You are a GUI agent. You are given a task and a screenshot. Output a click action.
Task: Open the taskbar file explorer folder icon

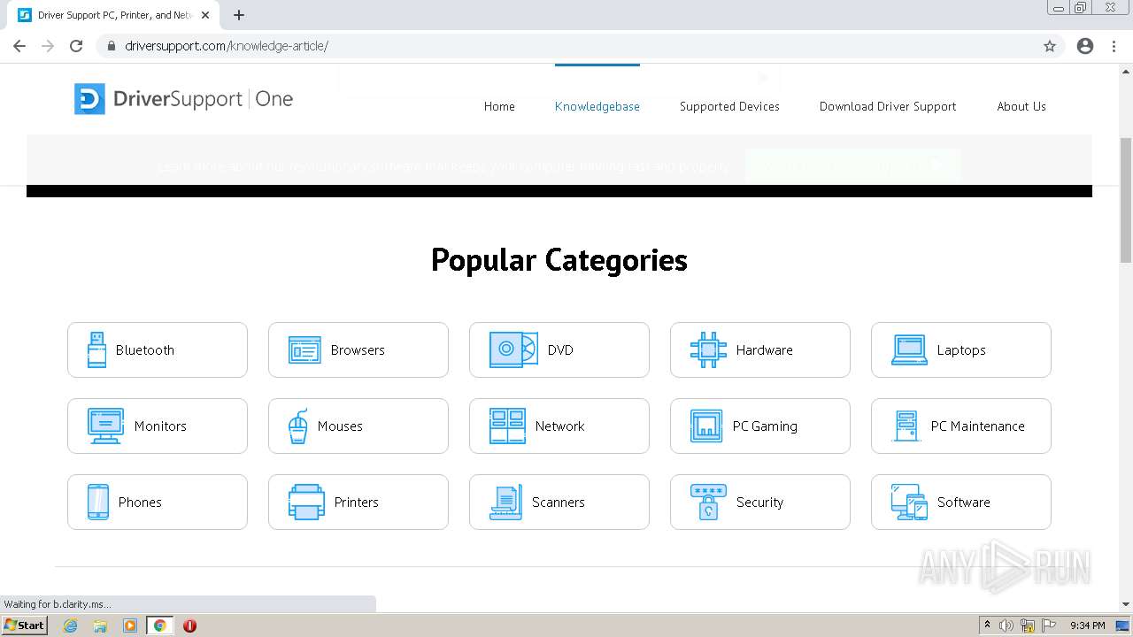pyautogui.click(x=100, y=625)
